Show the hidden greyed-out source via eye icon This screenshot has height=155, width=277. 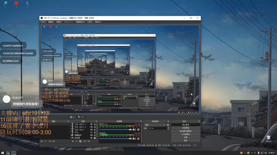point(91,132)
